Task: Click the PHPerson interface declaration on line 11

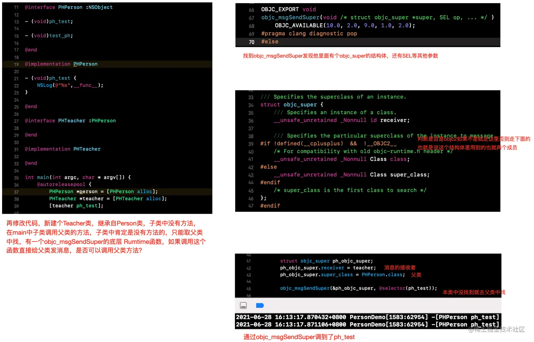Action: [69, 7]
